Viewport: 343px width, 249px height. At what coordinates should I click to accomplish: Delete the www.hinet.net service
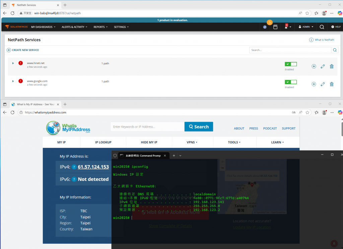(x=332, y=66)
